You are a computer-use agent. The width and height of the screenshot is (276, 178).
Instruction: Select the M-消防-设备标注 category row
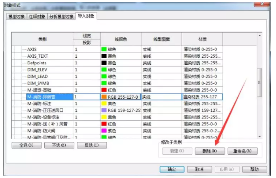coord(43,117)
